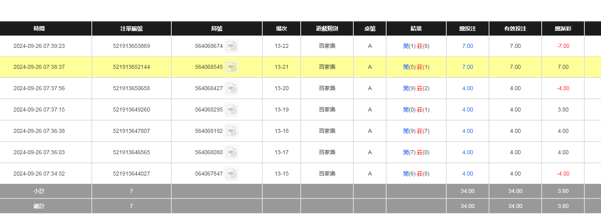Sort by 注單編號 column header
The image size is (601, 219).
[x=131, y=28]
